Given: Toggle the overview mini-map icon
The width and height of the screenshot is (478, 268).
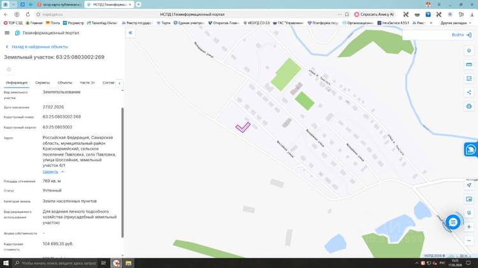Looking at the screenshot, I should tap(469, 199).
